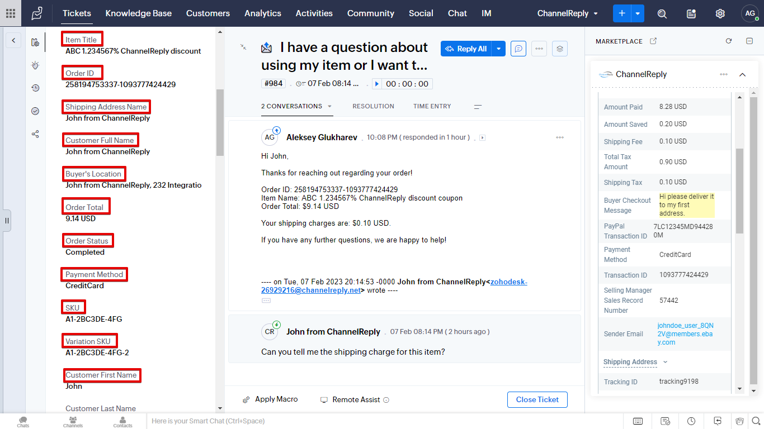Click the Close Ticket button
Viewport: 764px width, 429px height.
[x=537, y=399]
